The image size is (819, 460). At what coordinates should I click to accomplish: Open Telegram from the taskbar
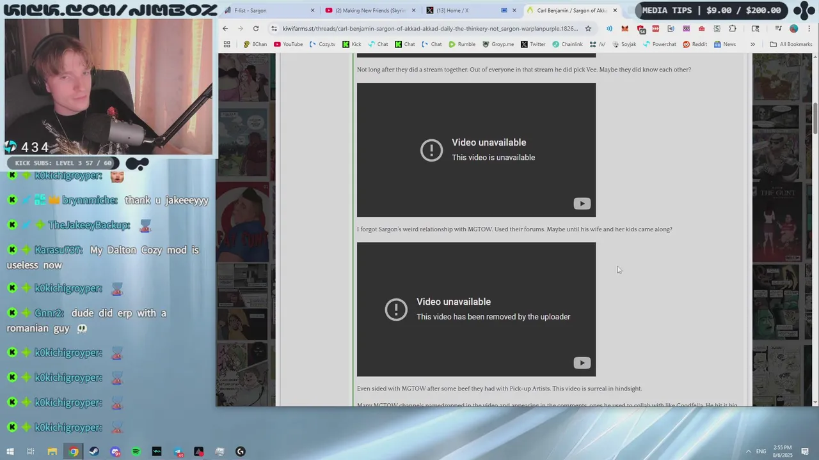[178, 452]
